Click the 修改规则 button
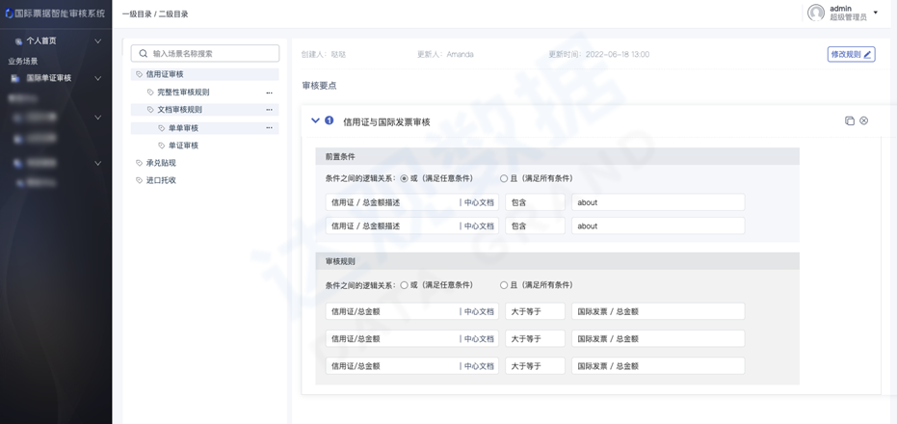This screenshot has width=897, height=424. [852, 54]
